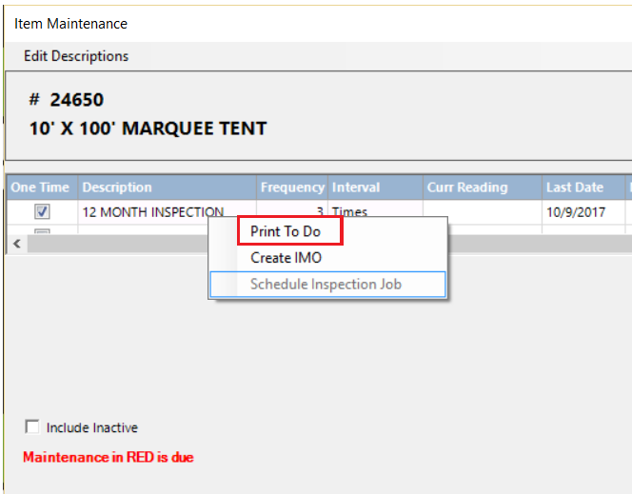Sort by the Last Date column

582,188
